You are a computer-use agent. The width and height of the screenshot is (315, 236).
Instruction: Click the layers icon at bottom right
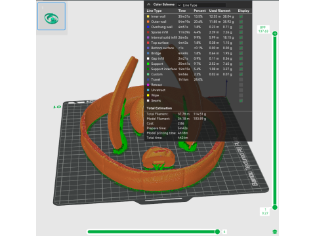click(275, 231)
